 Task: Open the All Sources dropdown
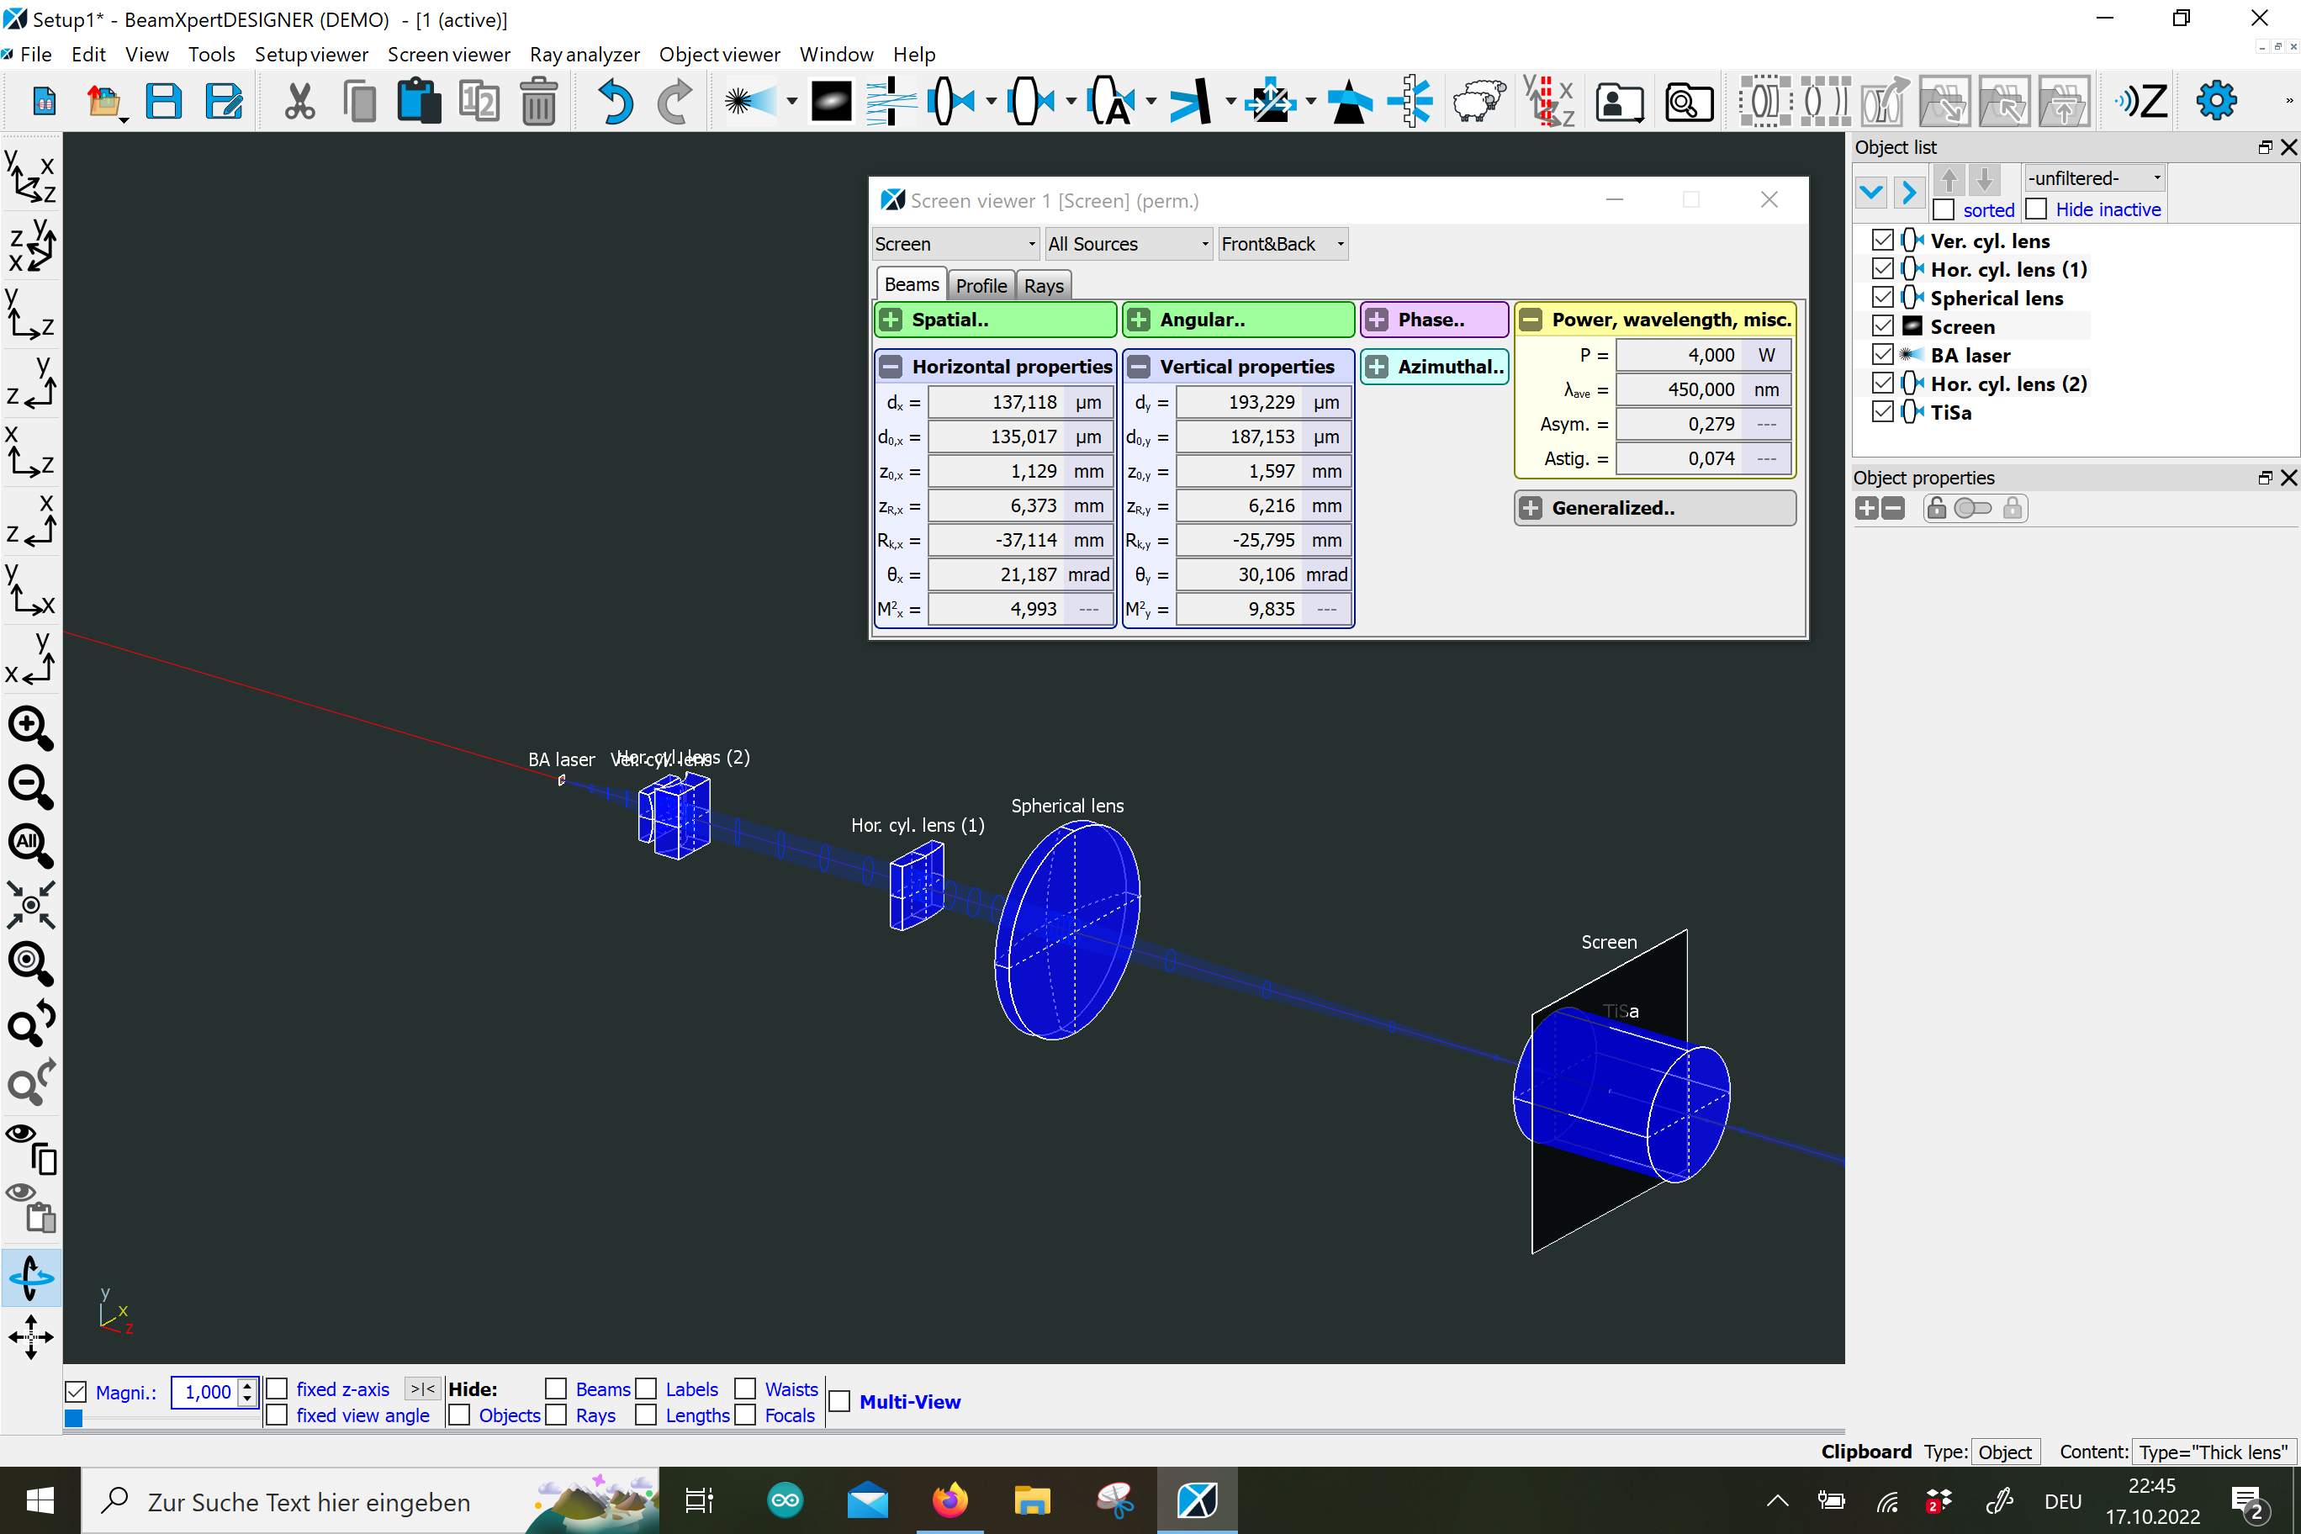(1128, 244)
